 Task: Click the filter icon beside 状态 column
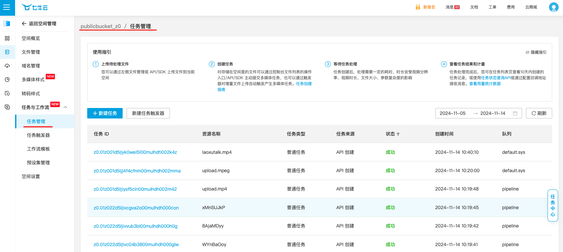pyautogui.click(x=398, y=134)
